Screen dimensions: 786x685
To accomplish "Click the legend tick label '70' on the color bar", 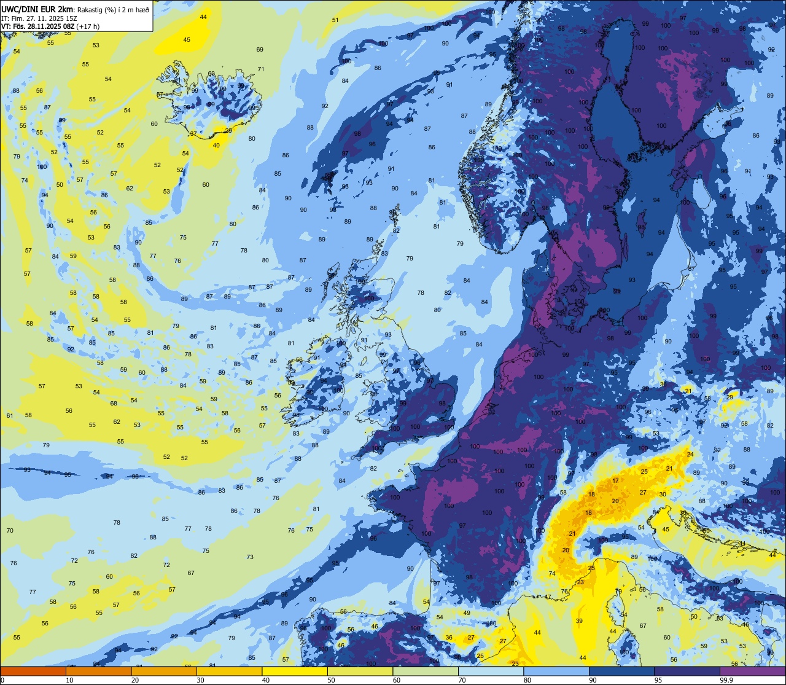I will tap(462, 680).
